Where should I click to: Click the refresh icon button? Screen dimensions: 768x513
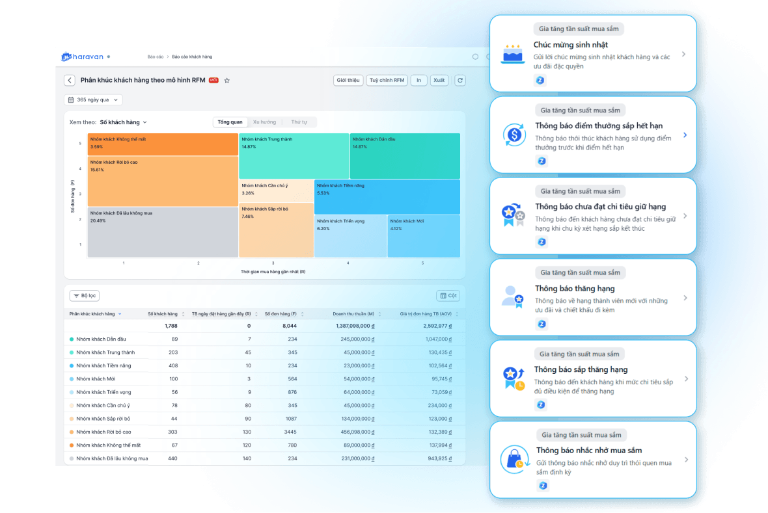point(460,80)
